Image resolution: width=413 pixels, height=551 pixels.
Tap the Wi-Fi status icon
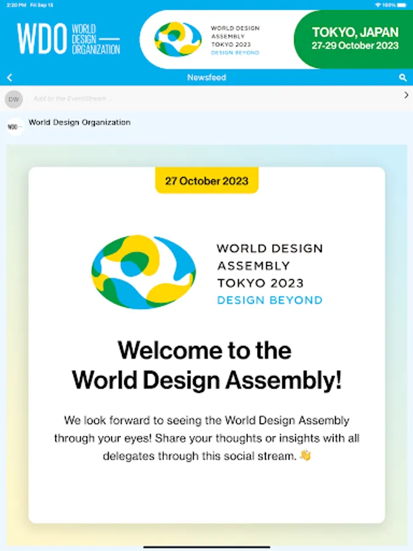(378, 5)
